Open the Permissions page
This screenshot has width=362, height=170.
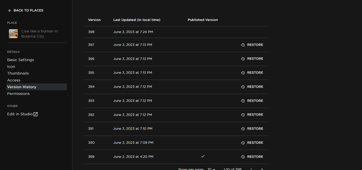click(x=18, y=94)
